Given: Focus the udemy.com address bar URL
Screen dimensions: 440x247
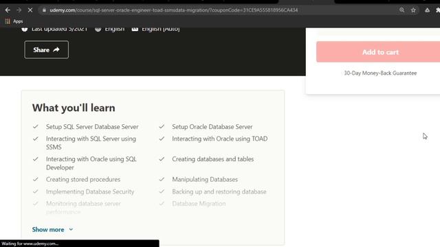Looking at the screenshot, I should click(174, 10).
